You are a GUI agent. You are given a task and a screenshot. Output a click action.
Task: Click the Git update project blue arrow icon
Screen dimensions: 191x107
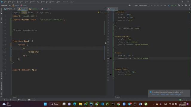click(169, 5)
